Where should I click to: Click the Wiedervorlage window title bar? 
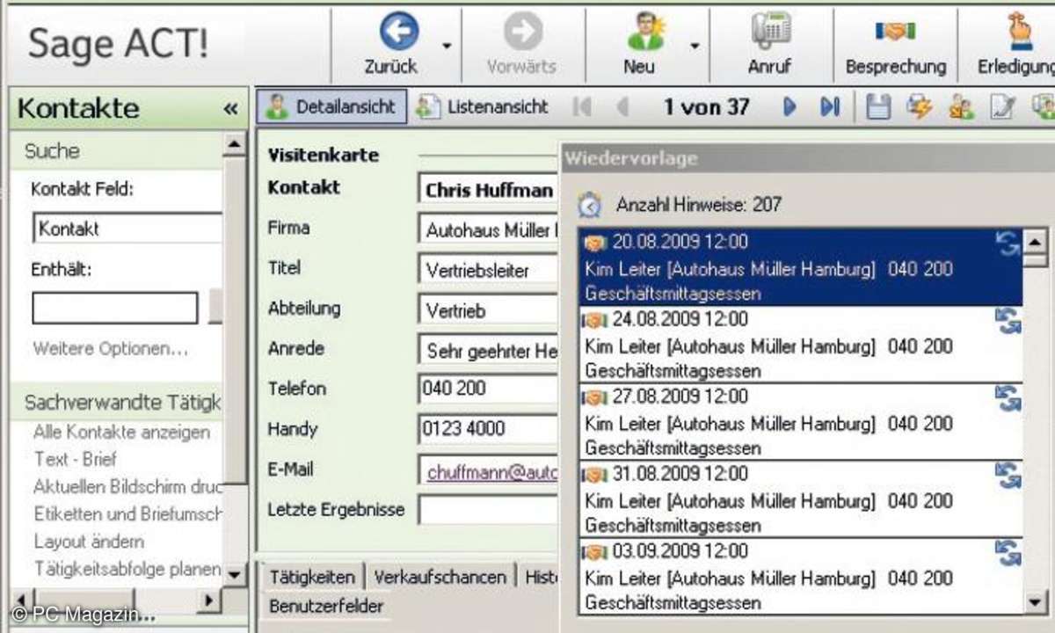[806, 159]
